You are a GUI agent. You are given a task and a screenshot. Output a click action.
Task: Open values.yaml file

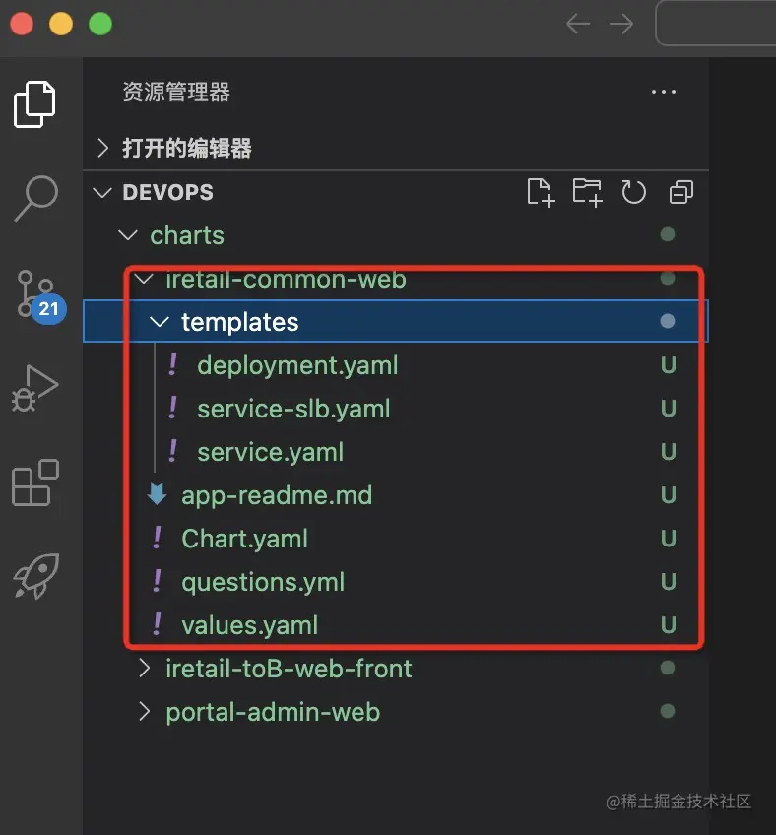(396, 625)
